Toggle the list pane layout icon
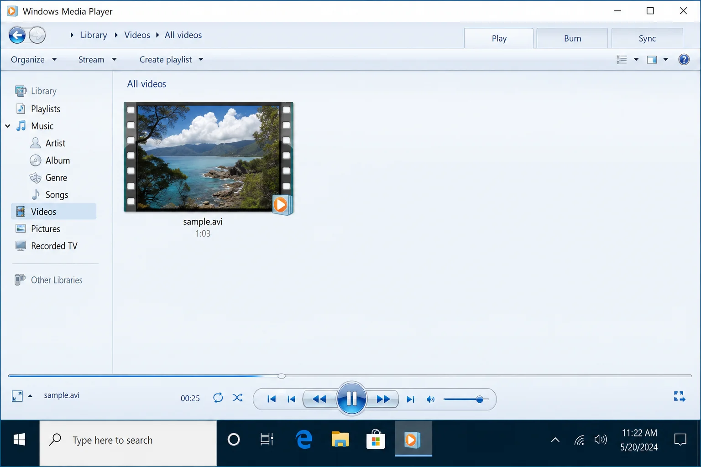 (652, 60)
